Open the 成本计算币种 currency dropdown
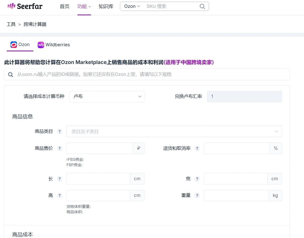304x238 pixels. (x=107, y=97)
